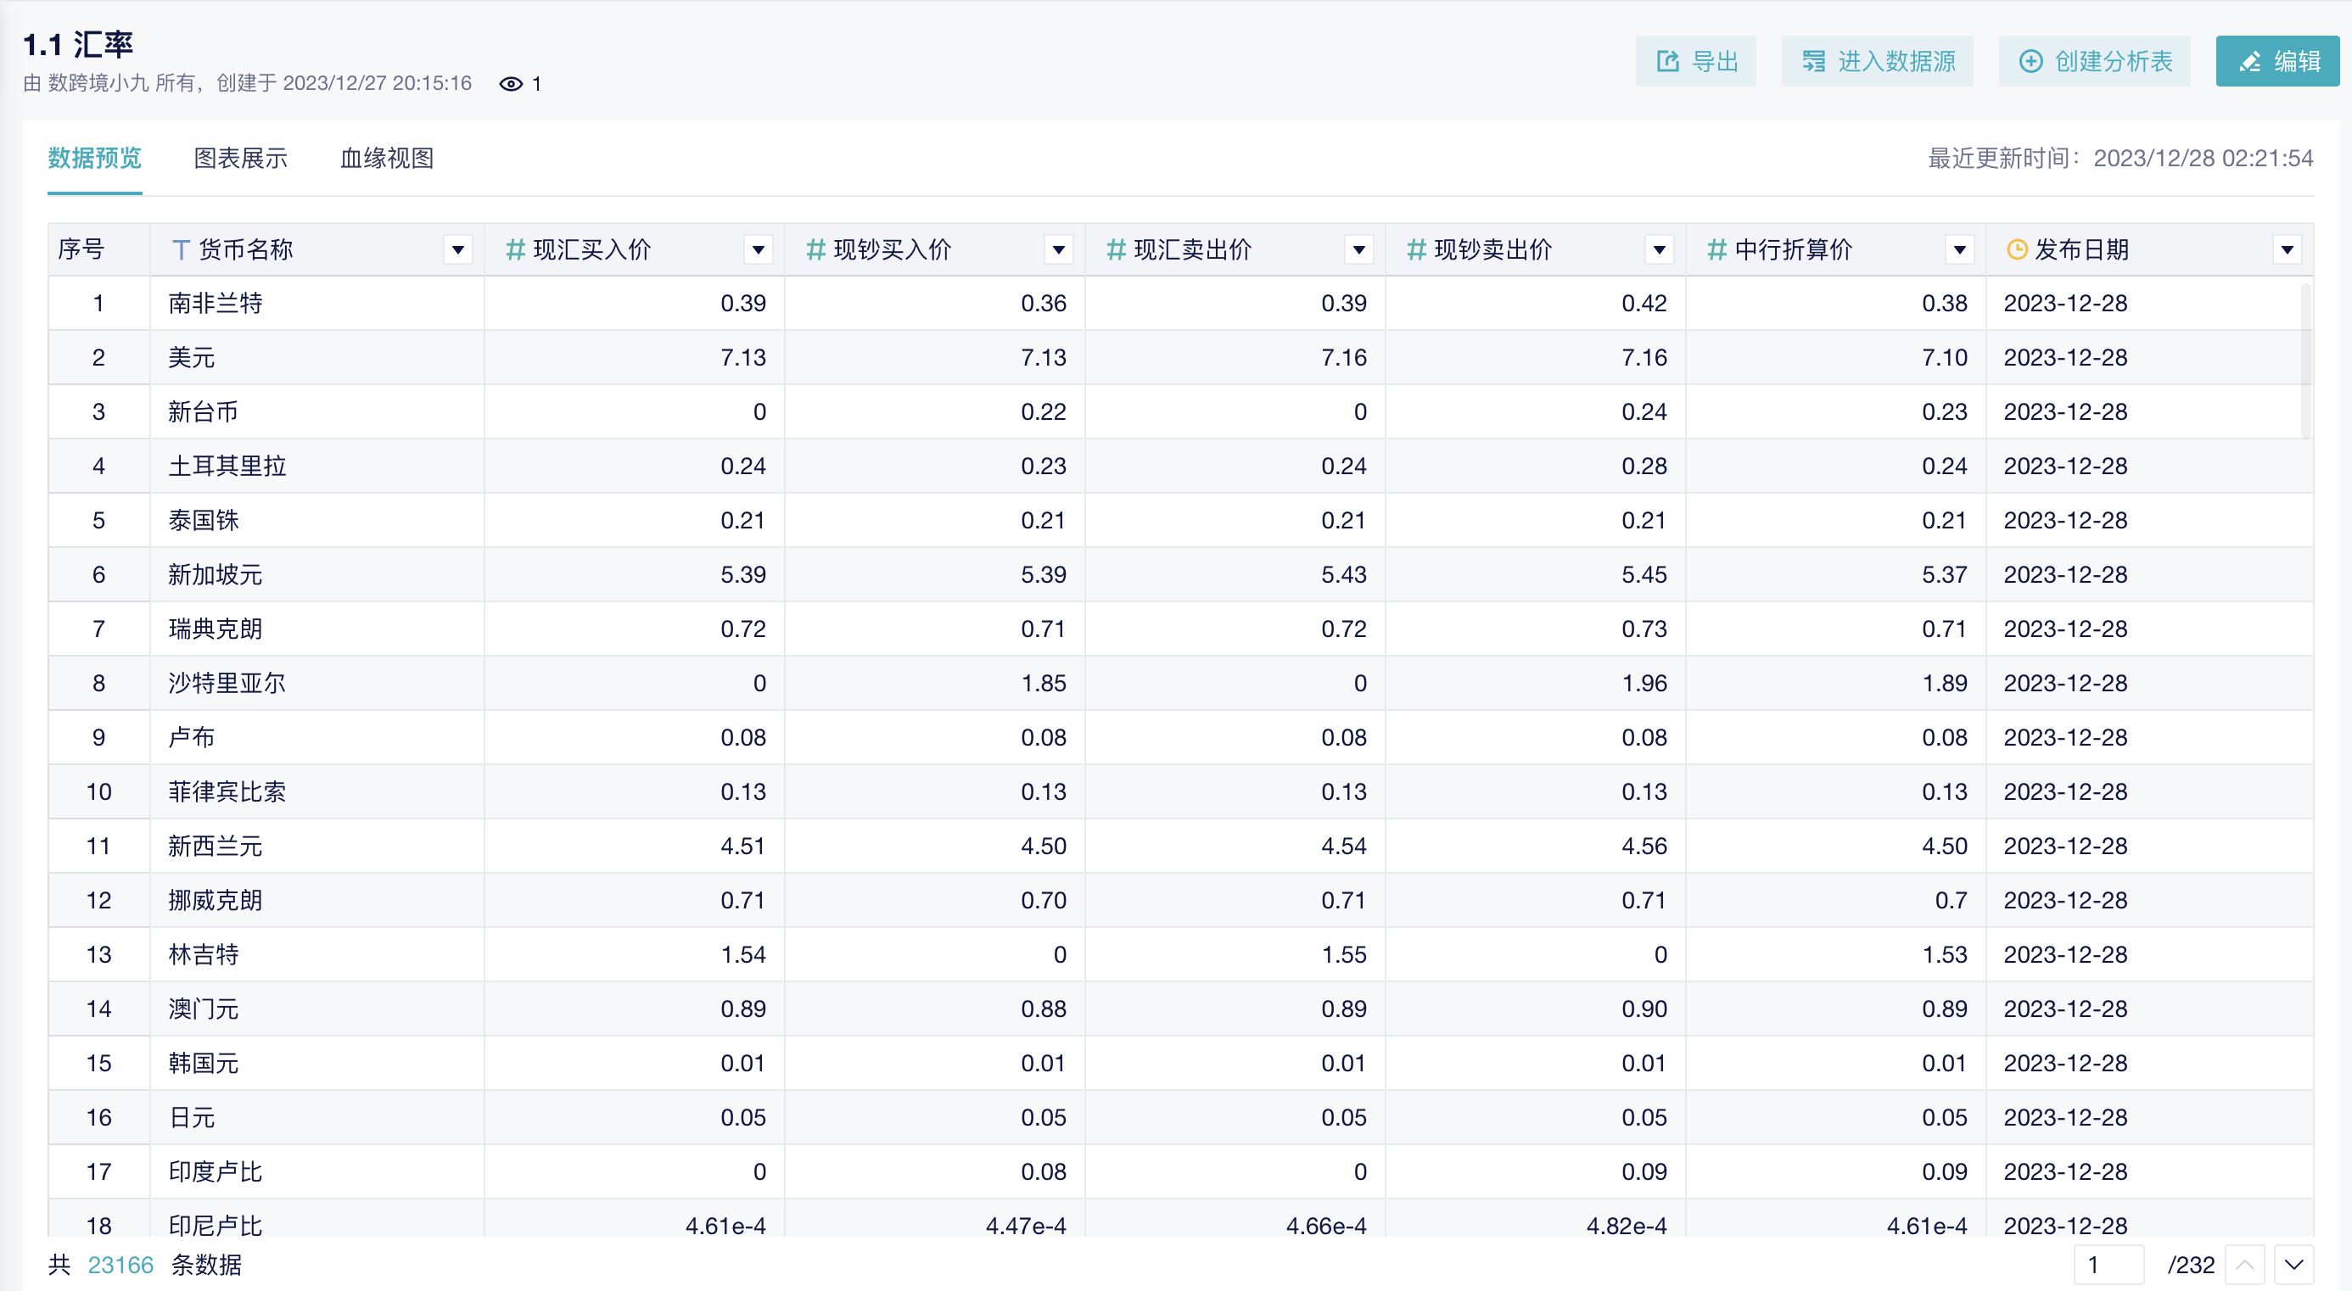
Task: Click the data source icon beside 进入数据源
Action: click(x=1816, y=60)
